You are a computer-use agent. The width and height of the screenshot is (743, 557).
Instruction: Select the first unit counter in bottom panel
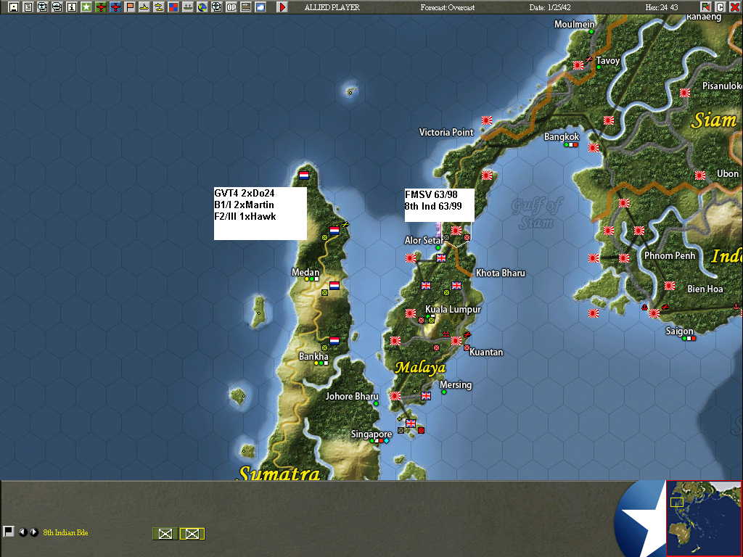[x=165, y=534]
